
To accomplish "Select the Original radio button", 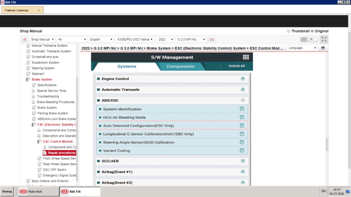I will [x=312, y=31].
